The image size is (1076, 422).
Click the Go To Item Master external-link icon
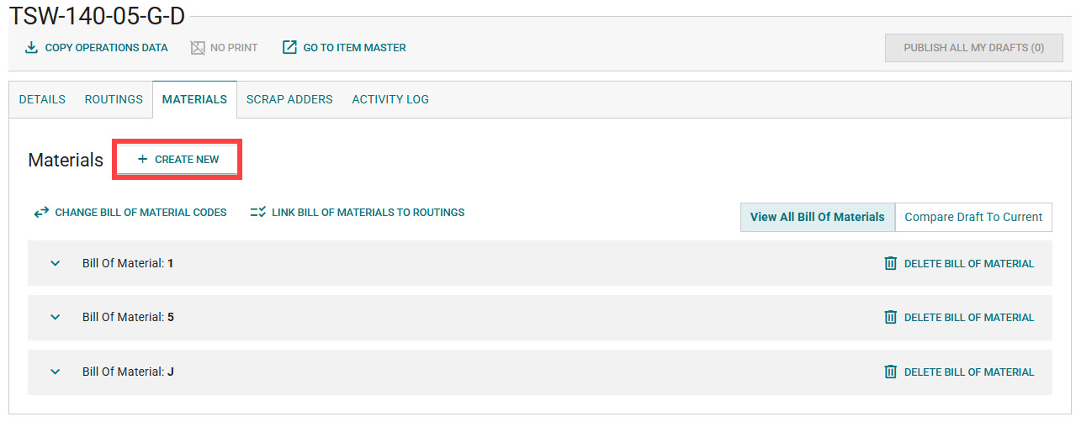point(289,48)
